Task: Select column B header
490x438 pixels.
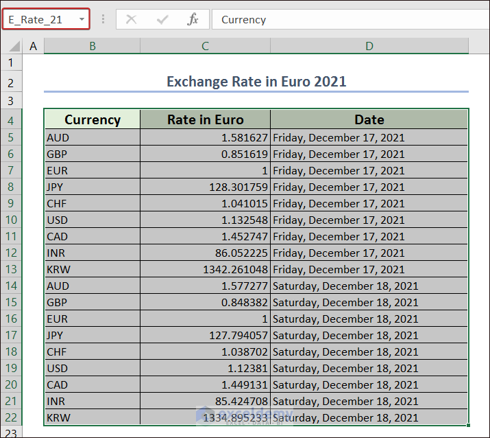Action: (x=92, y=46)
